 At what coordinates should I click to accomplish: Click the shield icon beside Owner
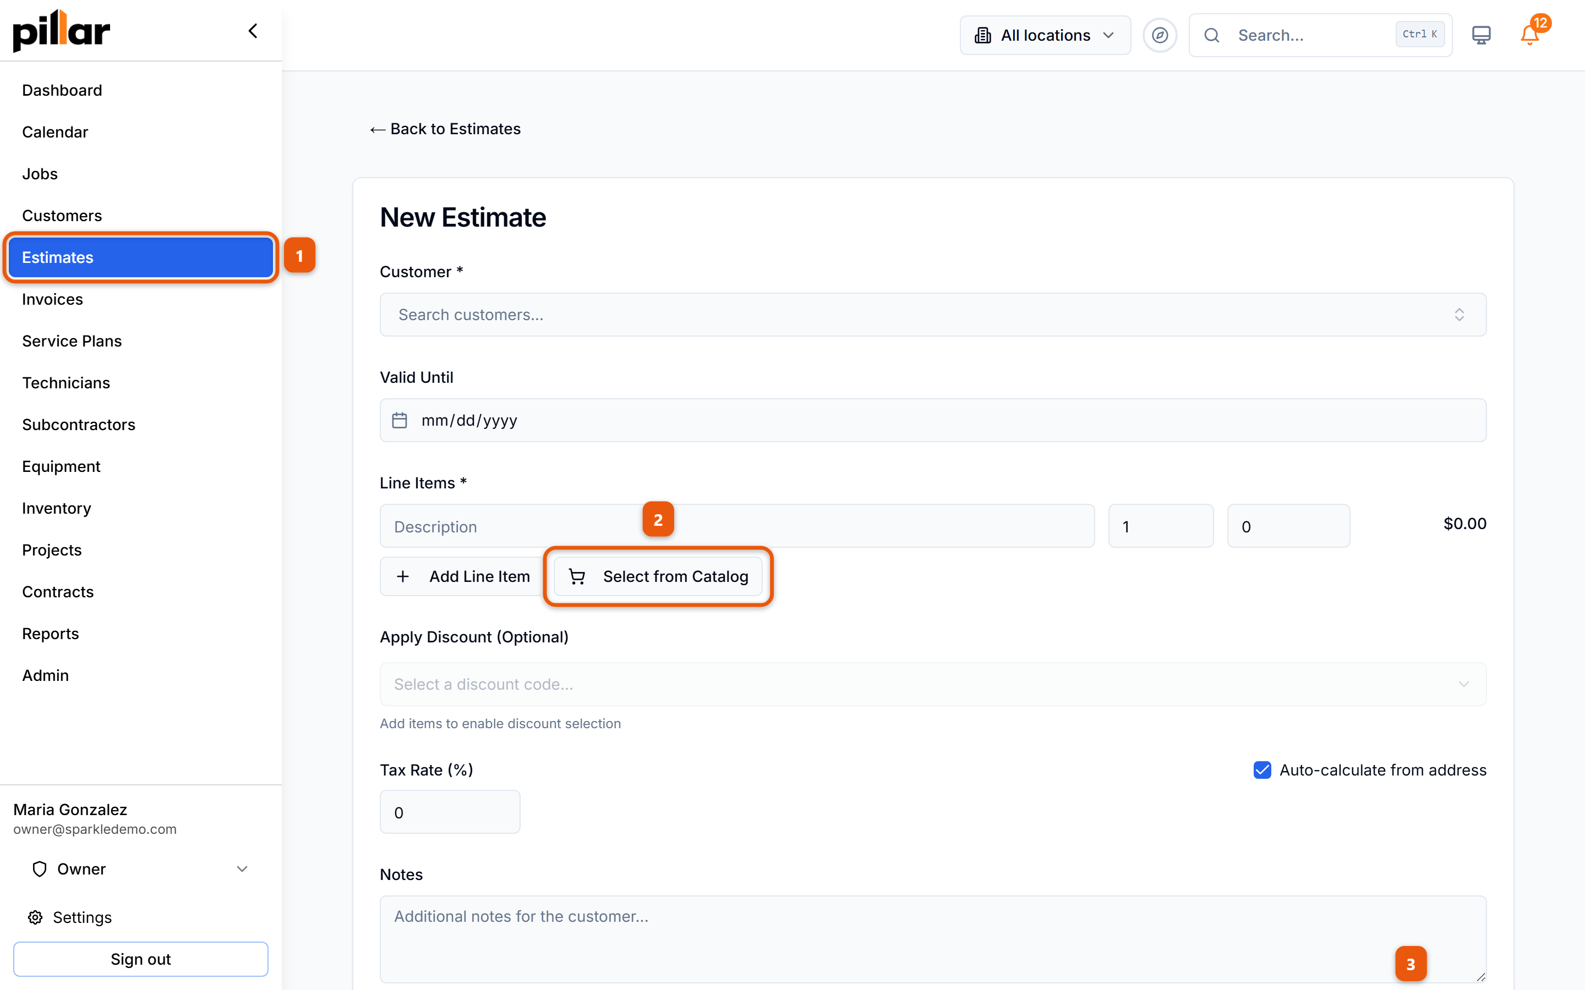click(39, 869)
